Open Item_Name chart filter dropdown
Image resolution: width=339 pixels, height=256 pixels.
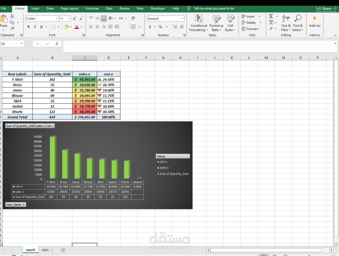pos(16,204)
